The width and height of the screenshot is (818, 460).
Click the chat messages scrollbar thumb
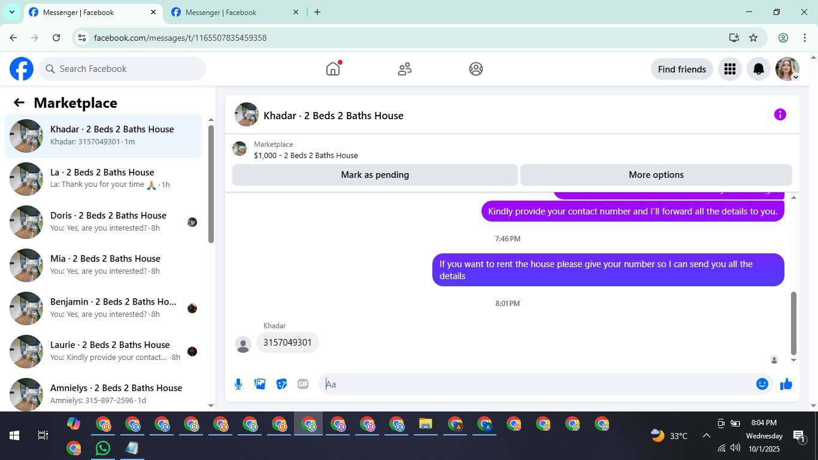coord(794,323)
